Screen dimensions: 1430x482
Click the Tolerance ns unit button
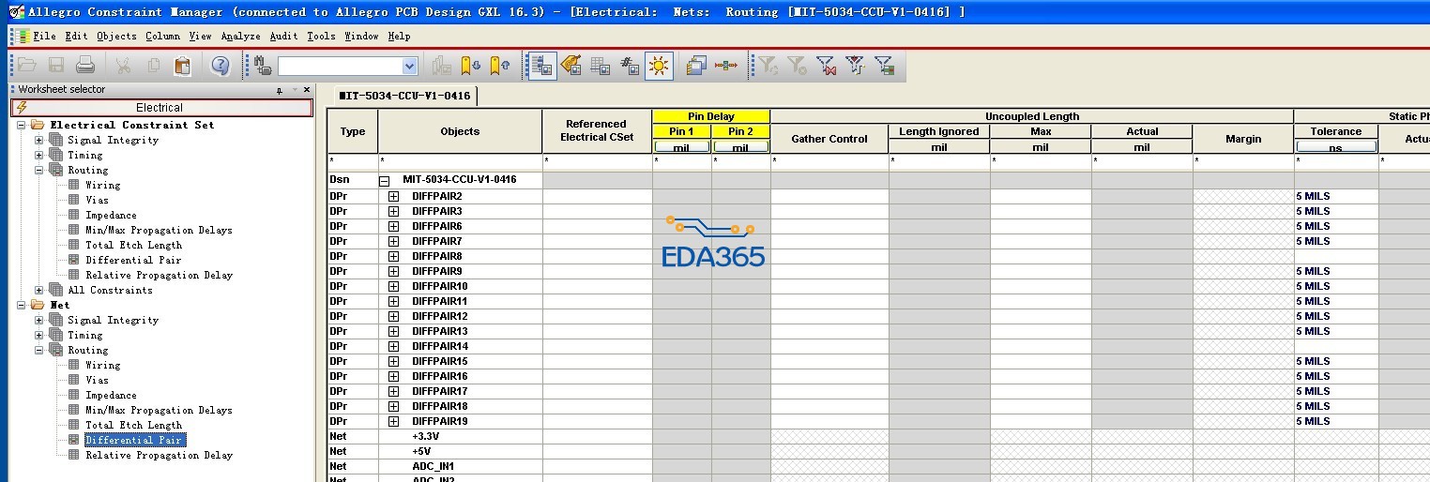[1336, 146]
